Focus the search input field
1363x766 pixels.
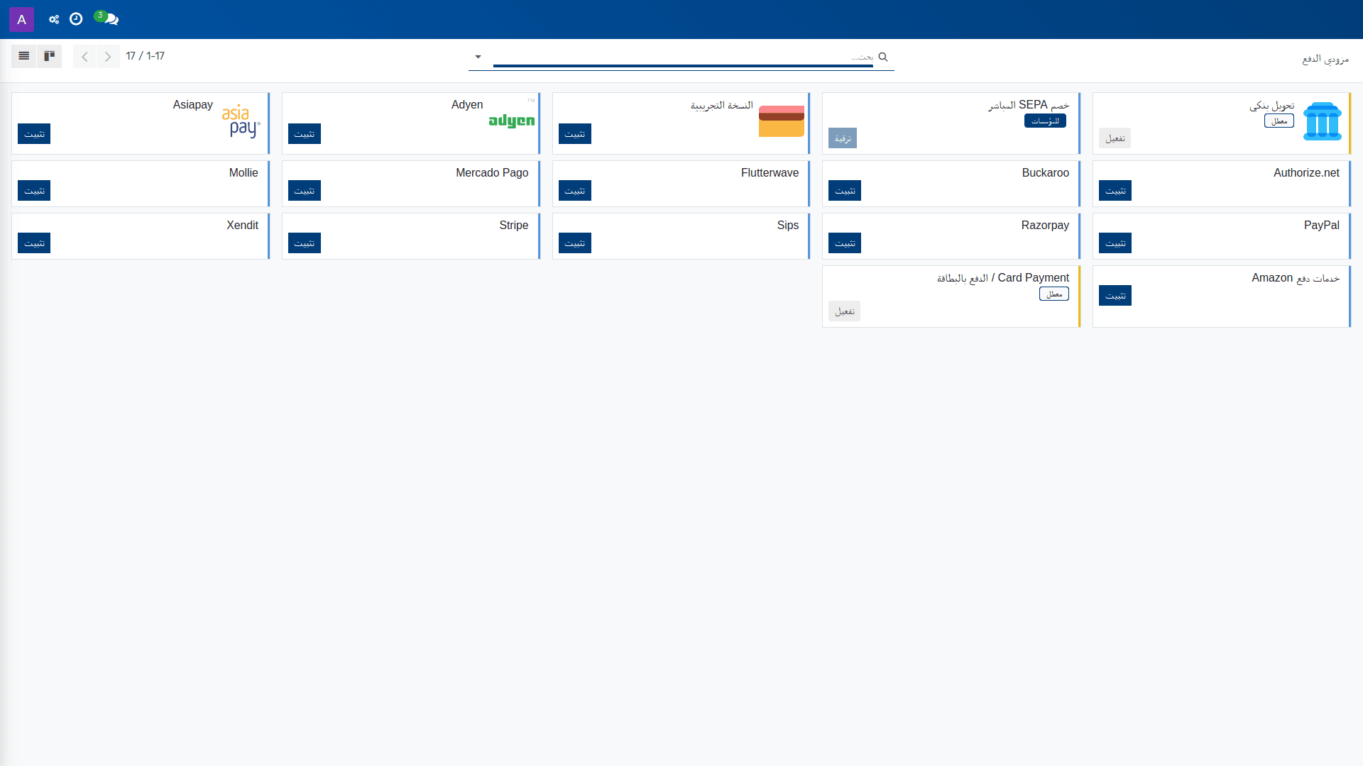[x=683, y=57]
